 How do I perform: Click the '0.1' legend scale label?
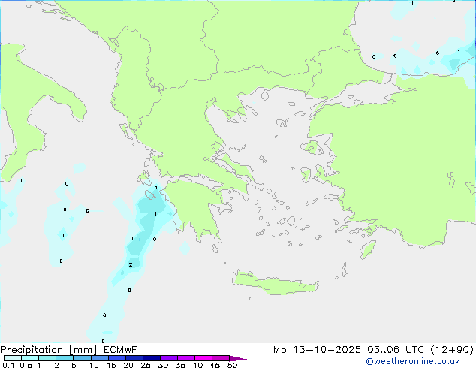point(8,365)
